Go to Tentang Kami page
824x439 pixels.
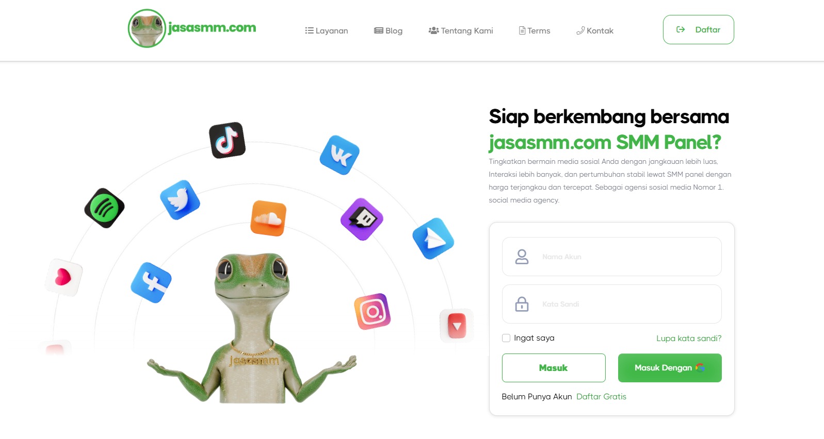(x=461, y=30)
